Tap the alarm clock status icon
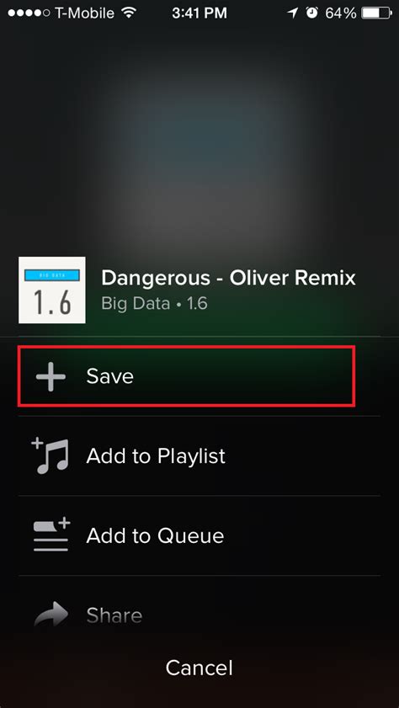 point(312,13)
